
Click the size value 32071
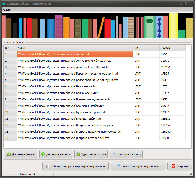(x=165, y=61)
